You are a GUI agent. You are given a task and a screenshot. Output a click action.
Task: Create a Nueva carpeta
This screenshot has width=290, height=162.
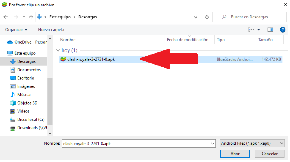click(51, 29)
